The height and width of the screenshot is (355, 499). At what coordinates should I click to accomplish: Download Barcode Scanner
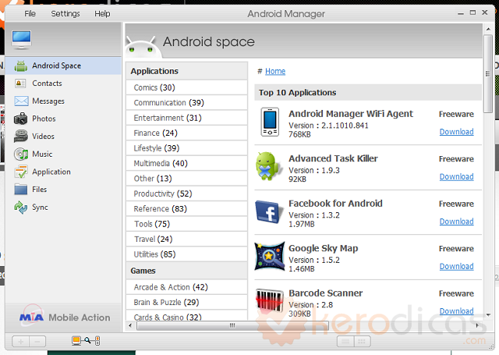[x=456, y=311]
